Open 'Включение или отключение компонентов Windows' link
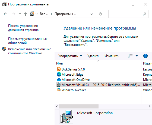 30,51
